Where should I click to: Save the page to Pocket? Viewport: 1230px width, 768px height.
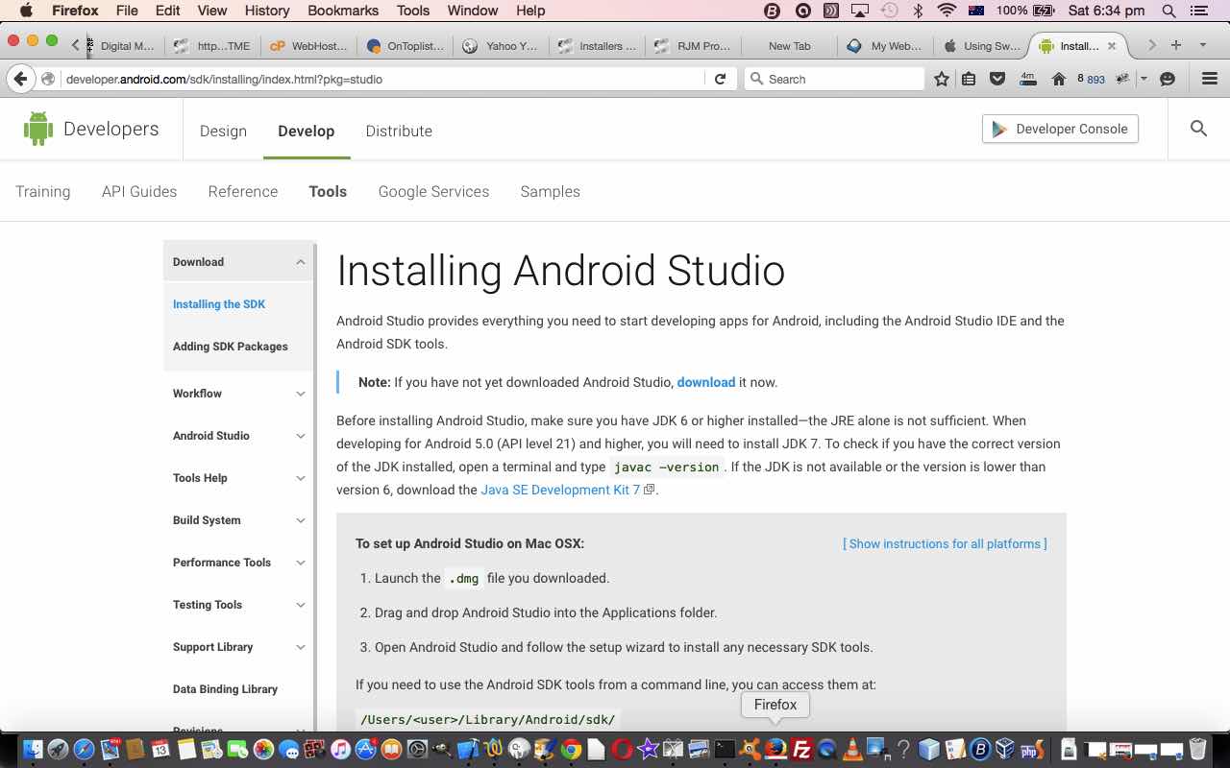coord(996,79)
